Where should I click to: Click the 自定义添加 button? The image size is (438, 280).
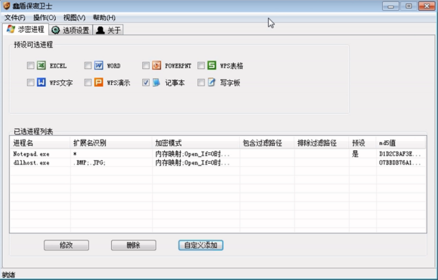point(200,245)
